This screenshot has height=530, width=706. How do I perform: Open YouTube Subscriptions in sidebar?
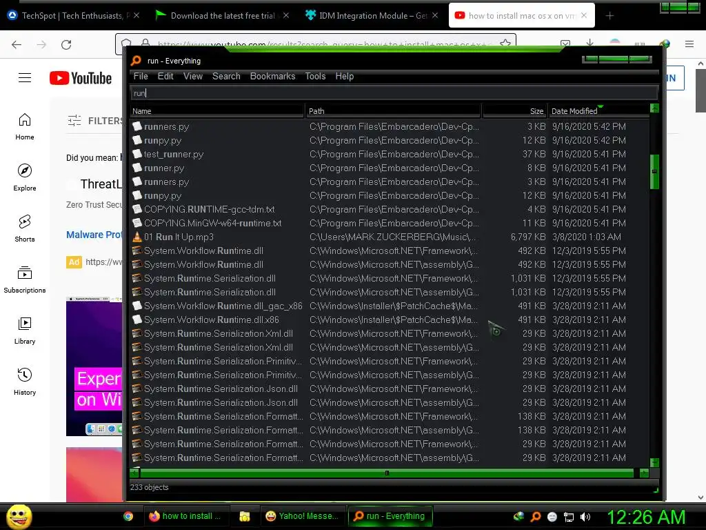(25, 279)
